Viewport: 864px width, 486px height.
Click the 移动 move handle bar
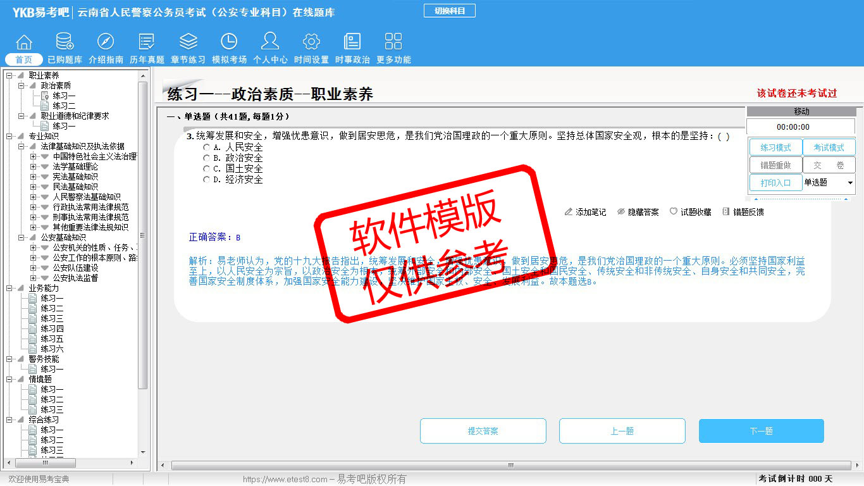click(x=801, y=111)
